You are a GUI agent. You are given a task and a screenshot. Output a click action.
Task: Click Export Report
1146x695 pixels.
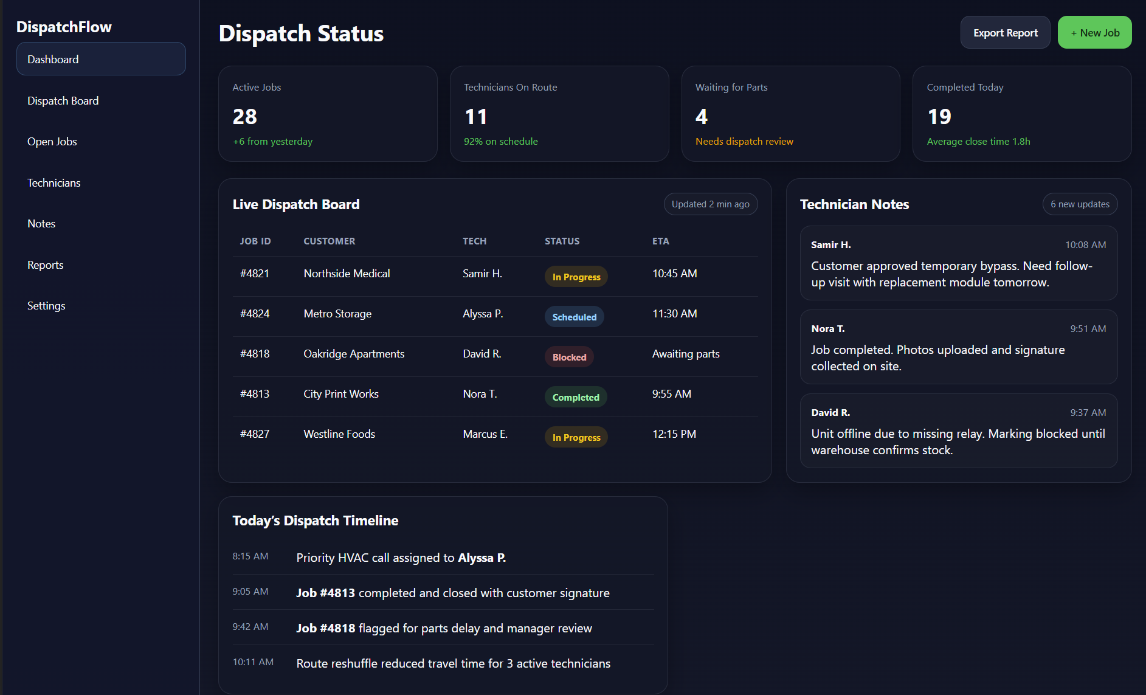point(1005,32)
